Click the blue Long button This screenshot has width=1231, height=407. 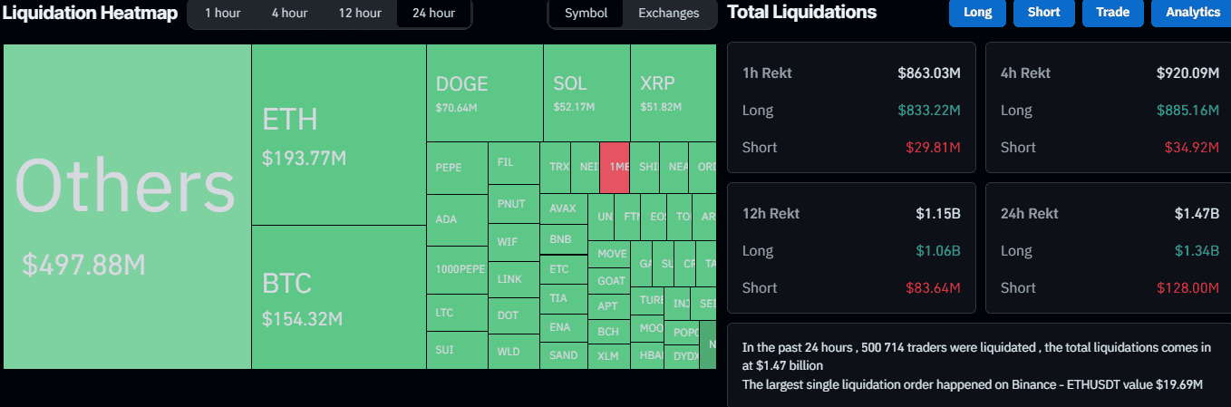click(x=977, y=13)
